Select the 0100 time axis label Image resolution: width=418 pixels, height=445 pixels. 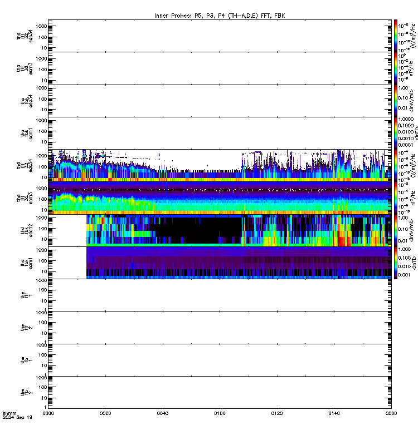(x=220, y=413)
